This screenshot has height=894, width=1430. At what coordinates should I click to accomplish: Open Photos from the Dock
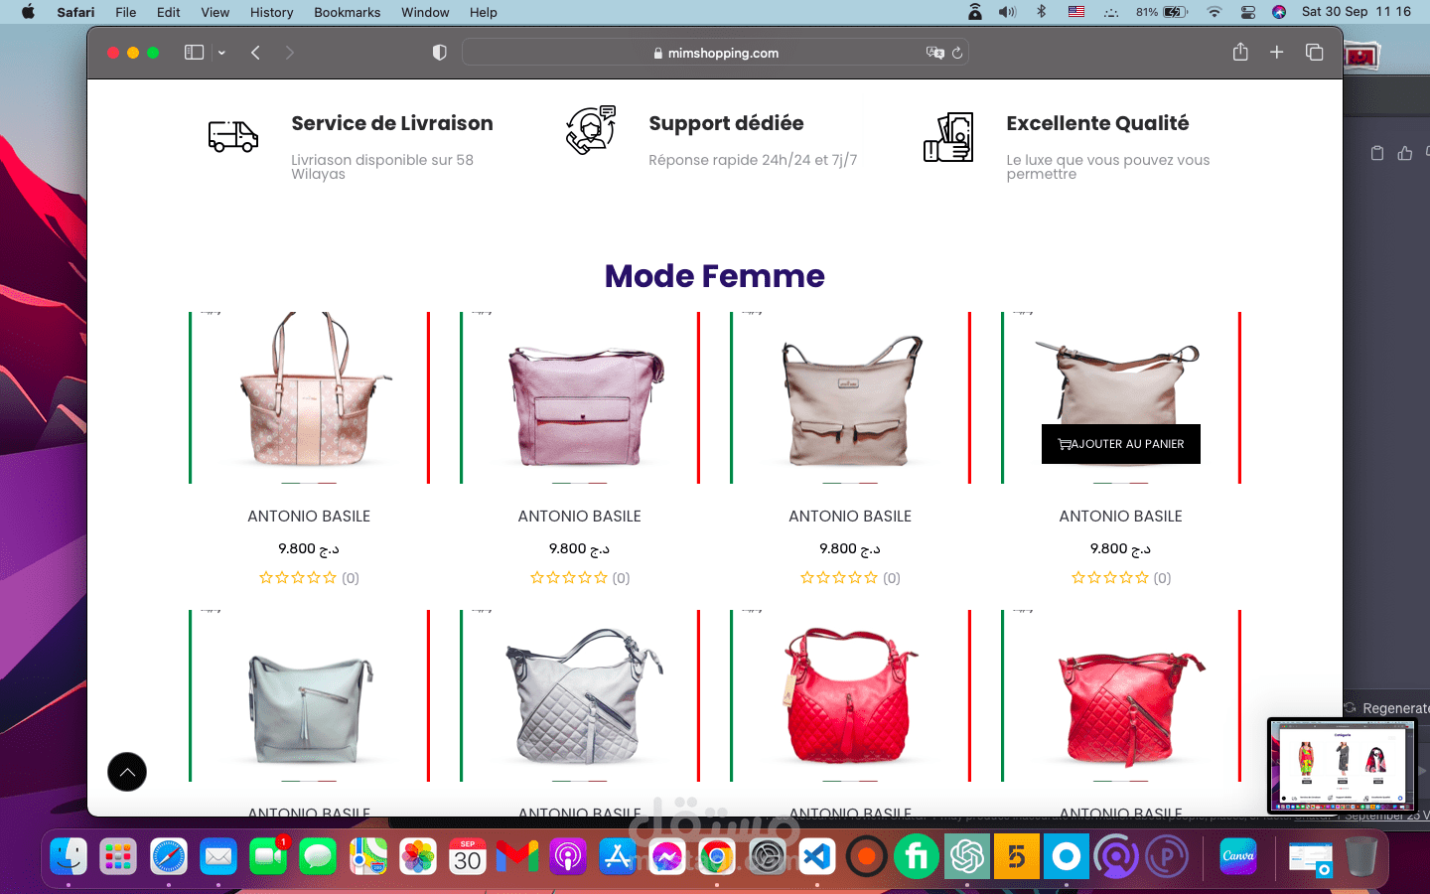pyautogui.click(x=418, y=856)
